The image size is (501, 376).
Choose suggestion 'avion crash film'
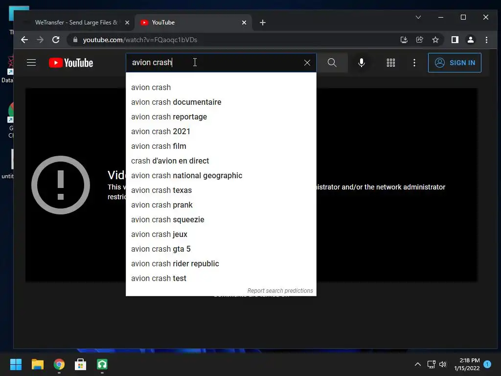pos(221,146)
